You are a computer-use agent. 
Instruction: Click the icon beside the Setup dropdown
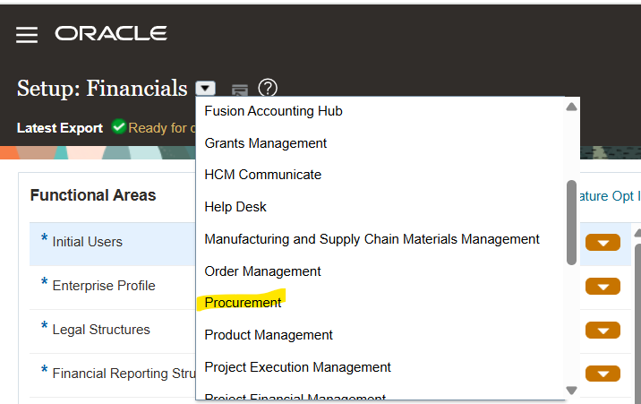click(x=239, y=89)
